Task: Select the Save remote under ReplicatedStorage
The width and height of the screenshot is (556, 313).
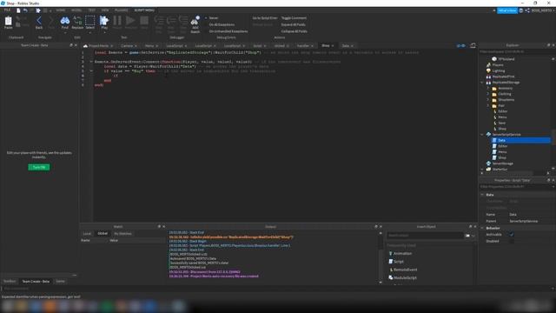Action: point(502,123)
